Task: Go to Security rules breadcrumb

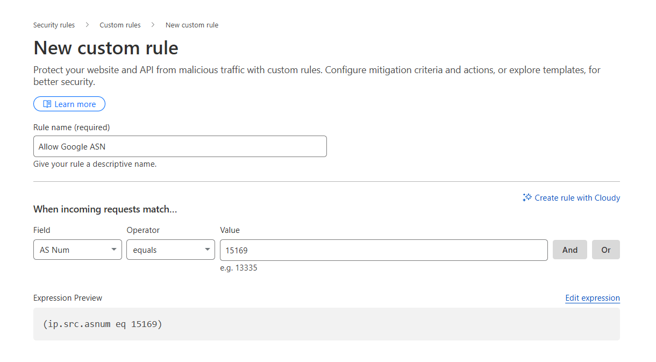Action: click(x=54, y=25)
